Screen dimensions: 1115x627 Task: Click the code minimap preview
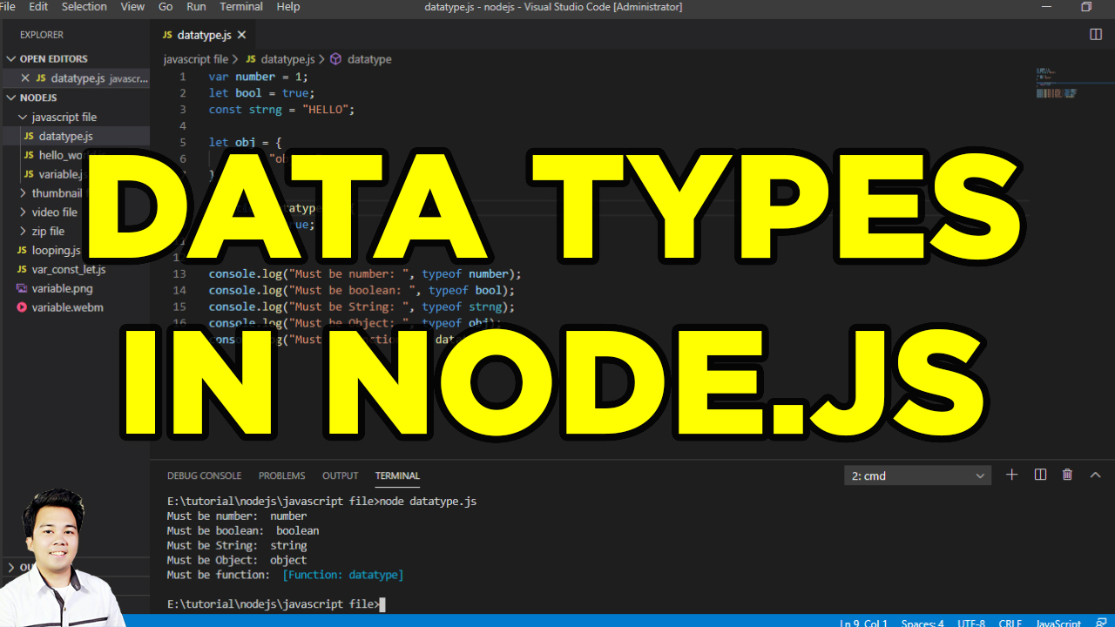point(1057,82)
